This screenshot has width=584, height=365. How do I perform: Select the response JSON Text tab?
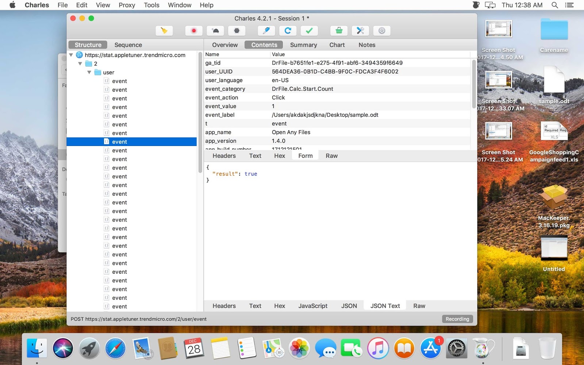point(385,306)
